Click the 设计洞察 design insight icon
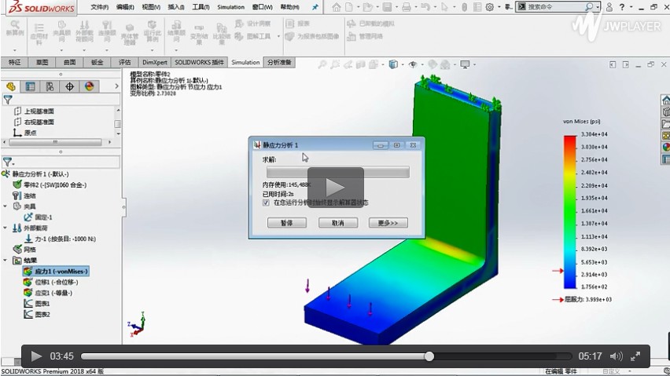This screenshot has width=670, height=376. (x=252, y=24)
